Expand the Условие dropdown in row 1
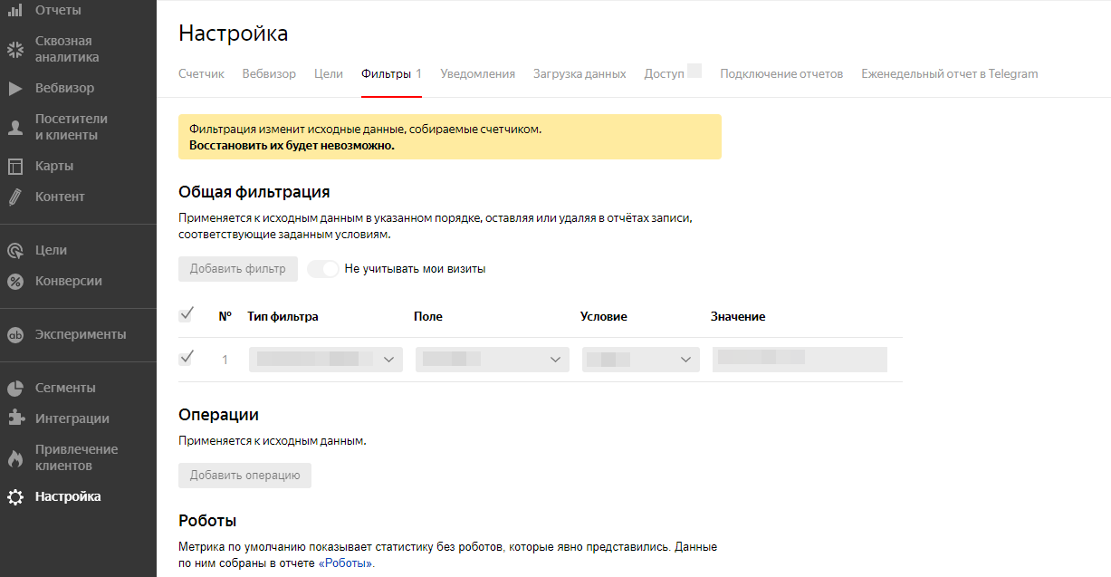This screenshot has height=577, width=1111. 640,360
